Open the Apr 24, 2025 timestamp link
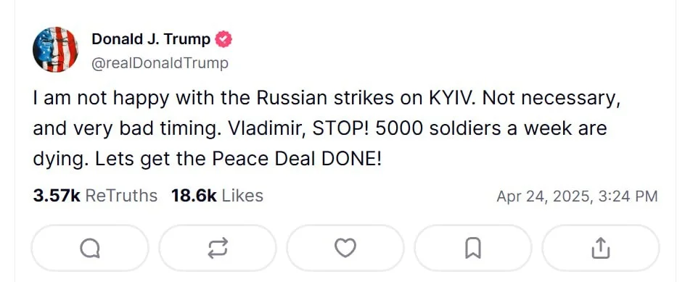685x282 pixels. pos(577,196)
